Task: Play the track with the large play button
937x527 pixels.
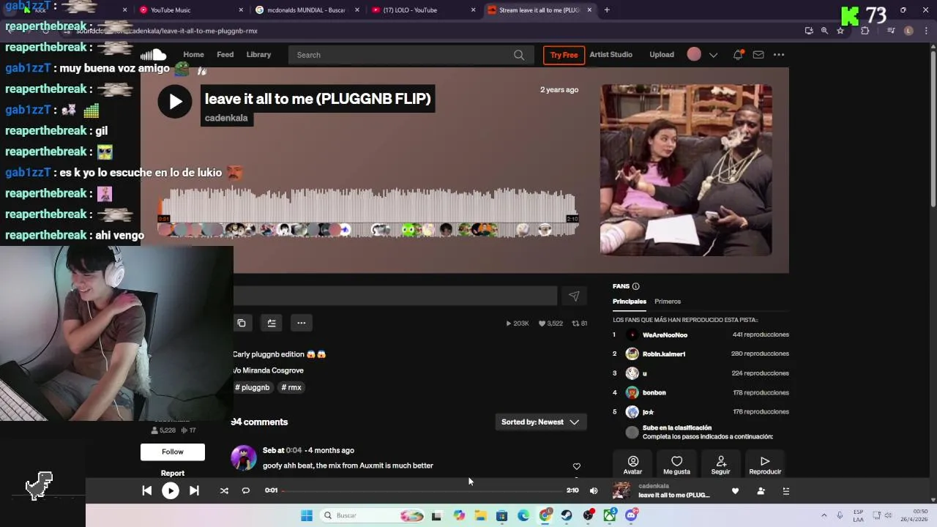Action: 174,102
